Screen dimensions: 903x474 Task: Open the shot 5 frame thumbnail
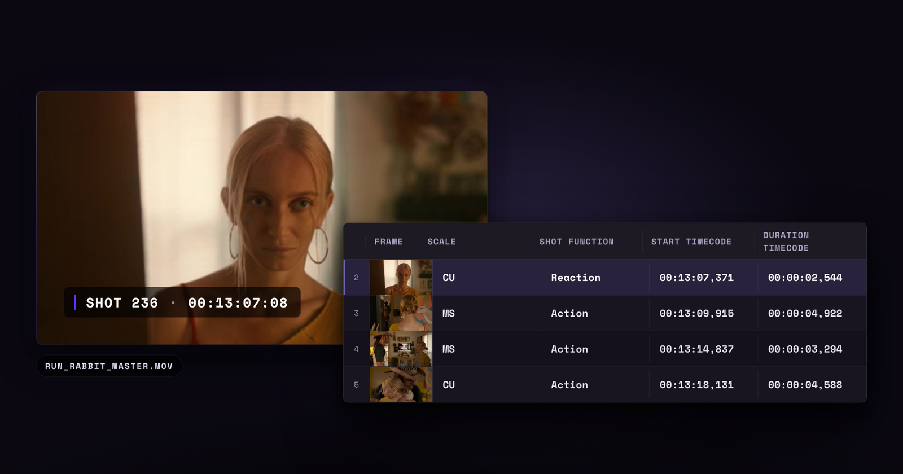(x=401, y=384)
